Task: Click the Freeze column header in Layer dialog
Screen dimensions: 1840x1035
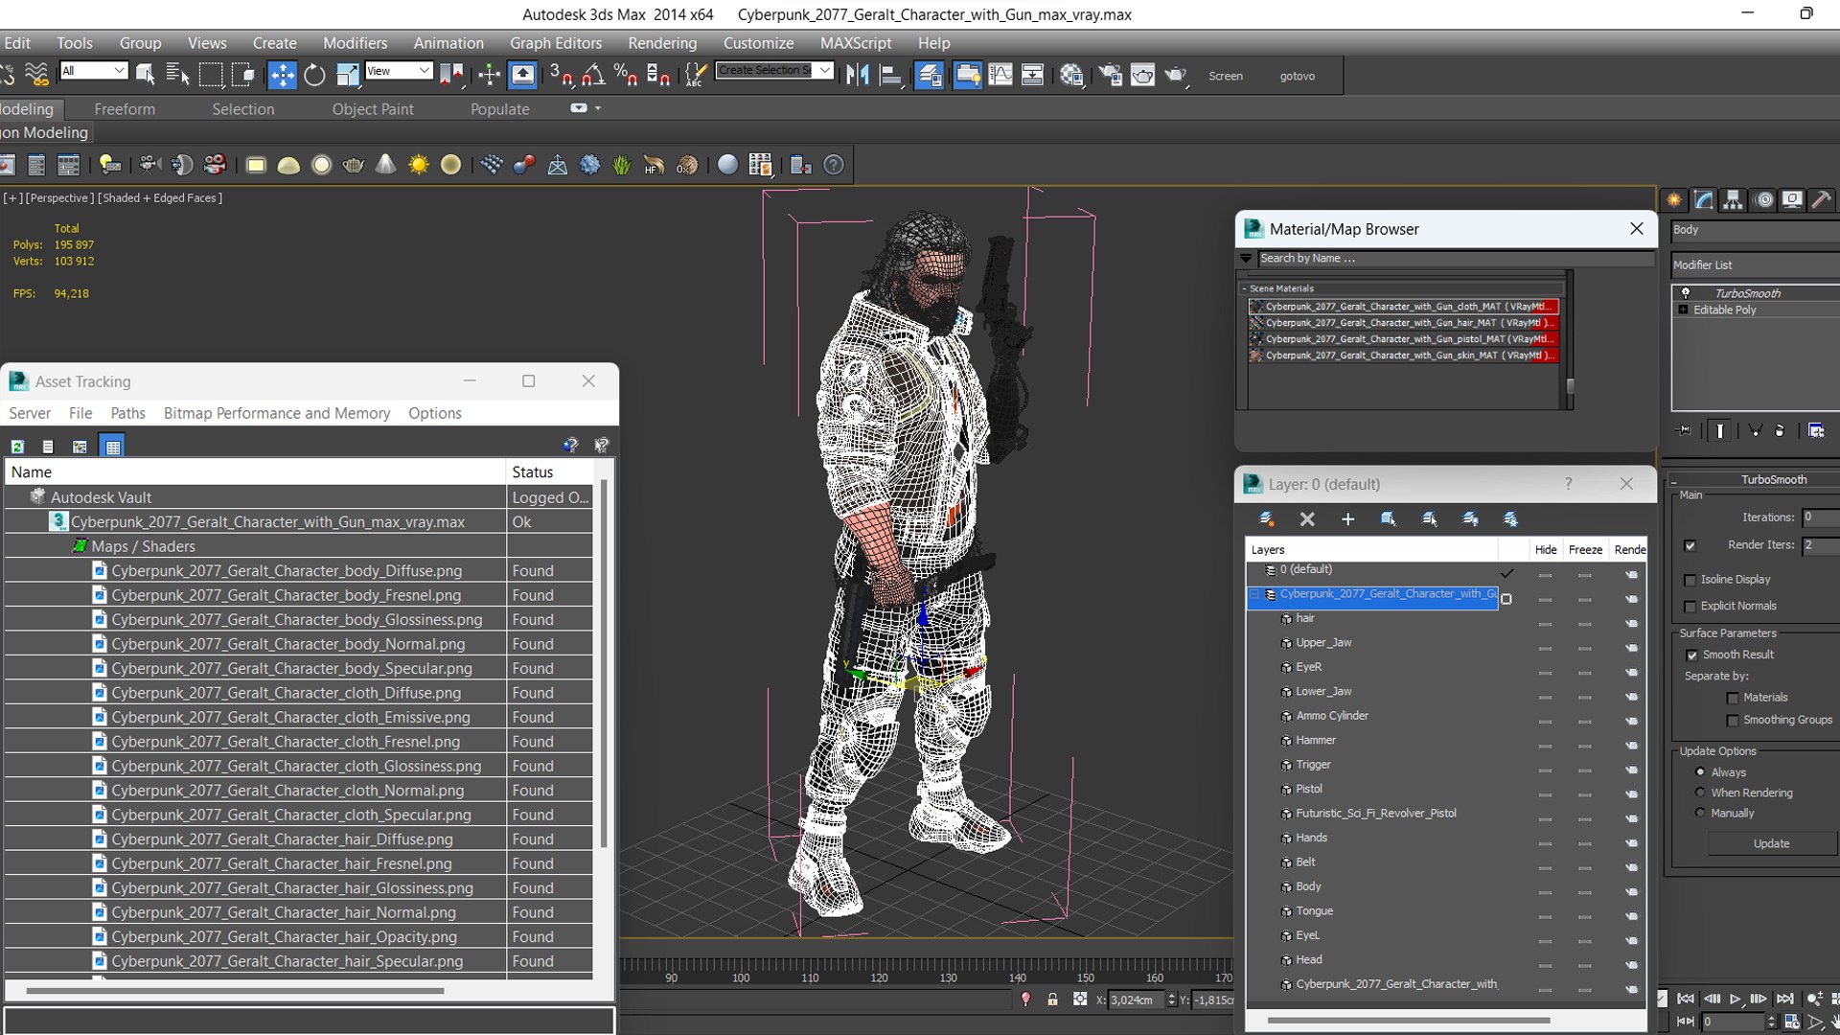Action: (x=1585, y=549)
